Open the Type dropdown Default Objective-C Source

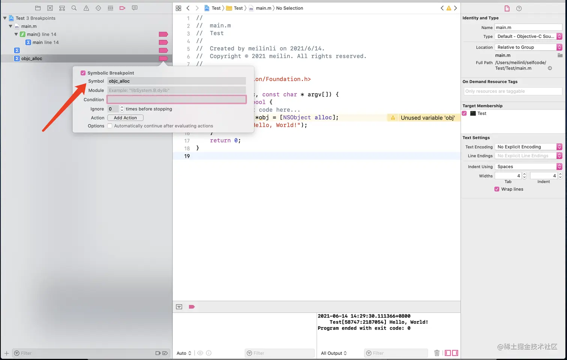(x=528, y=36)
